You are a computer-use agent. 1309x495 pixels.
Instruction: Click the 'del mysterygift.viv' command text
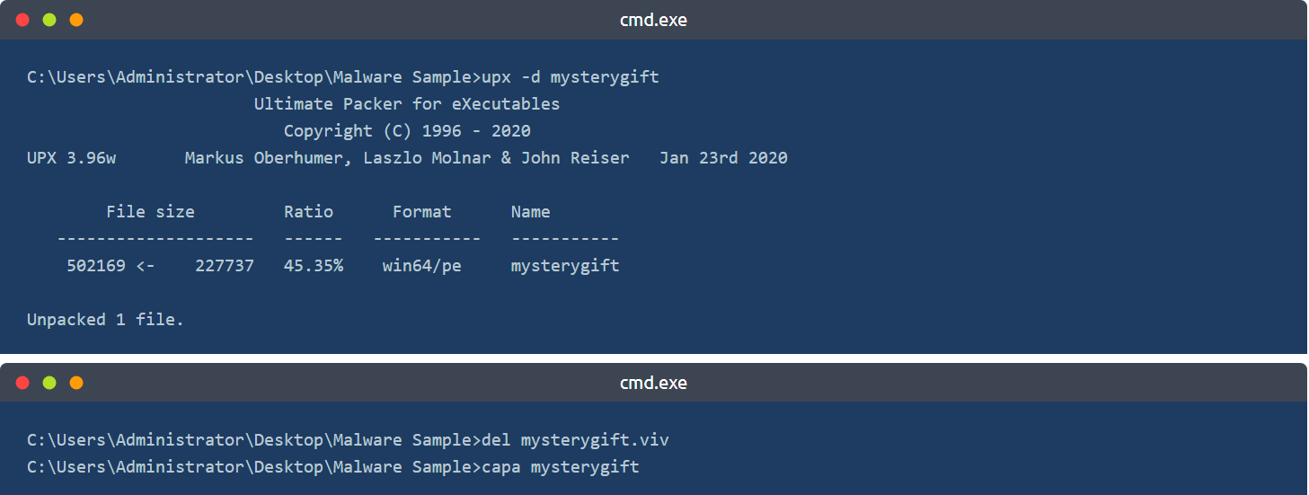tap(575, 440)
